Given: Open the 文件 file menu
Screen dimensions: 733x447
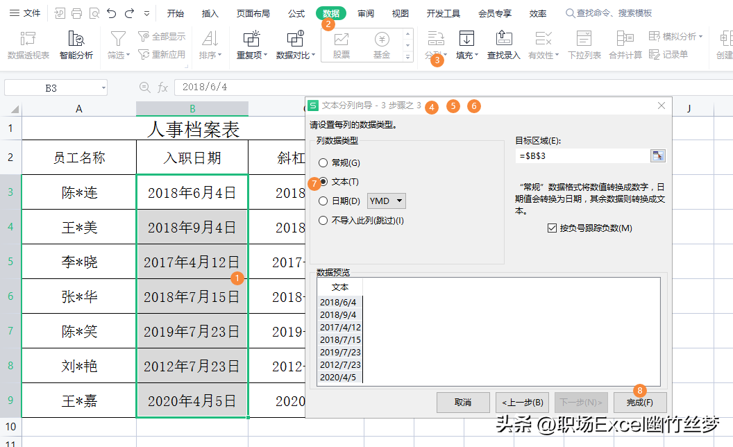Looking at the screenshot, I should tap(25, 13).
